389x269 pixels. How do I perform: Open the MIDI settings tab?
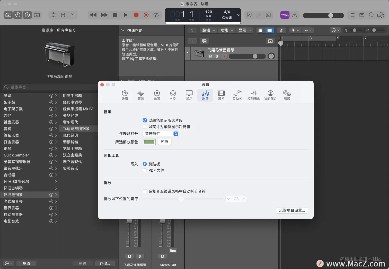point(173,95)
